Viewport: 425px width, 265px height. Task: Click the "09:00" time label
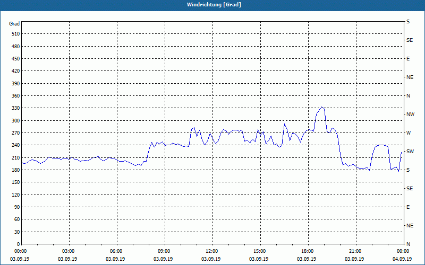click(164, 251)
